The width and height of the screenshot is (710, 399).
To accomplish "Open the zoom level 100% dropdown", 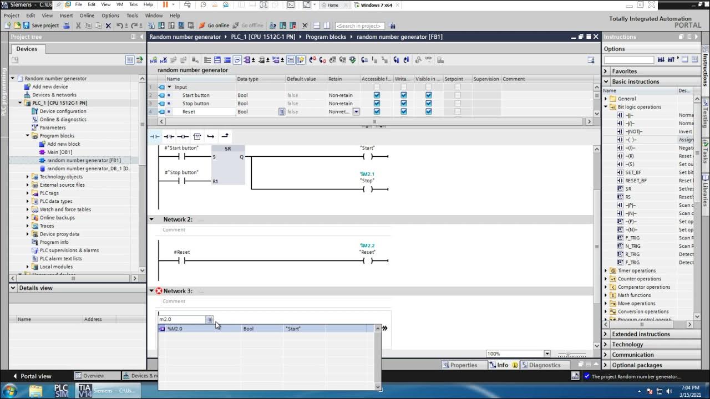I will 547,354.
